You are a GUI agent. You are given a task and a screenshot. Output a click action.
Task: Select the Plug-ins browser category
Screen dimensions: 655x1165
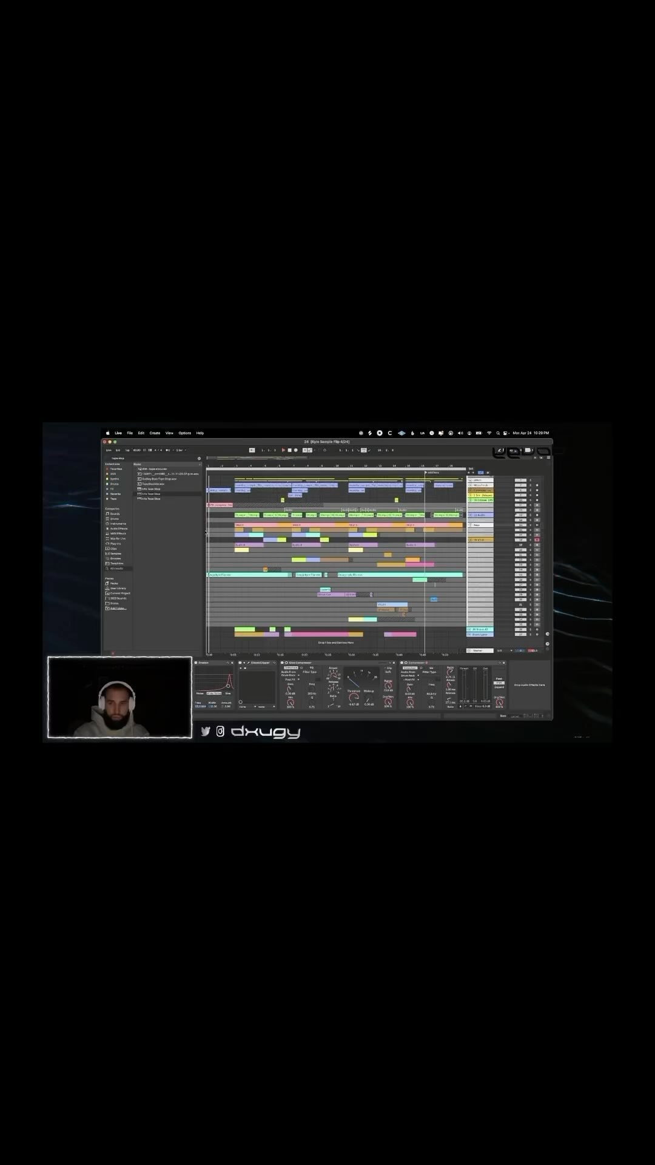tap(113, 544)
